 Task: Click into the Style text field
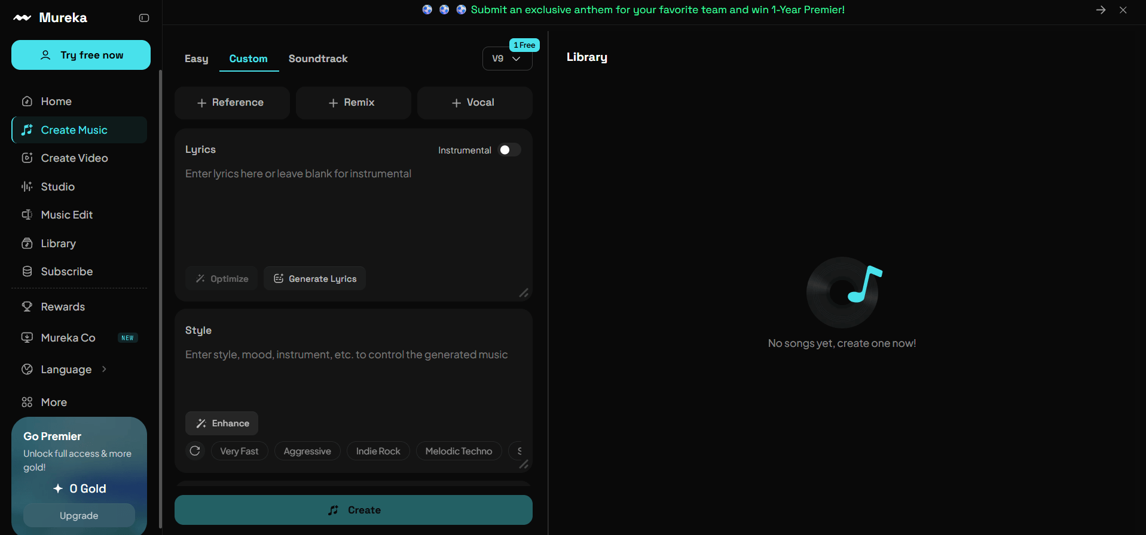[353, 376]
